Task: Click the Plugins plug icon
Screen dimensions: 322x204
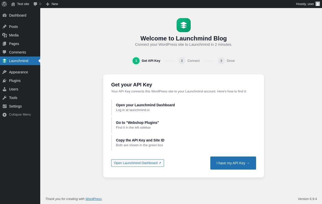Action: [x=5, y=81]
